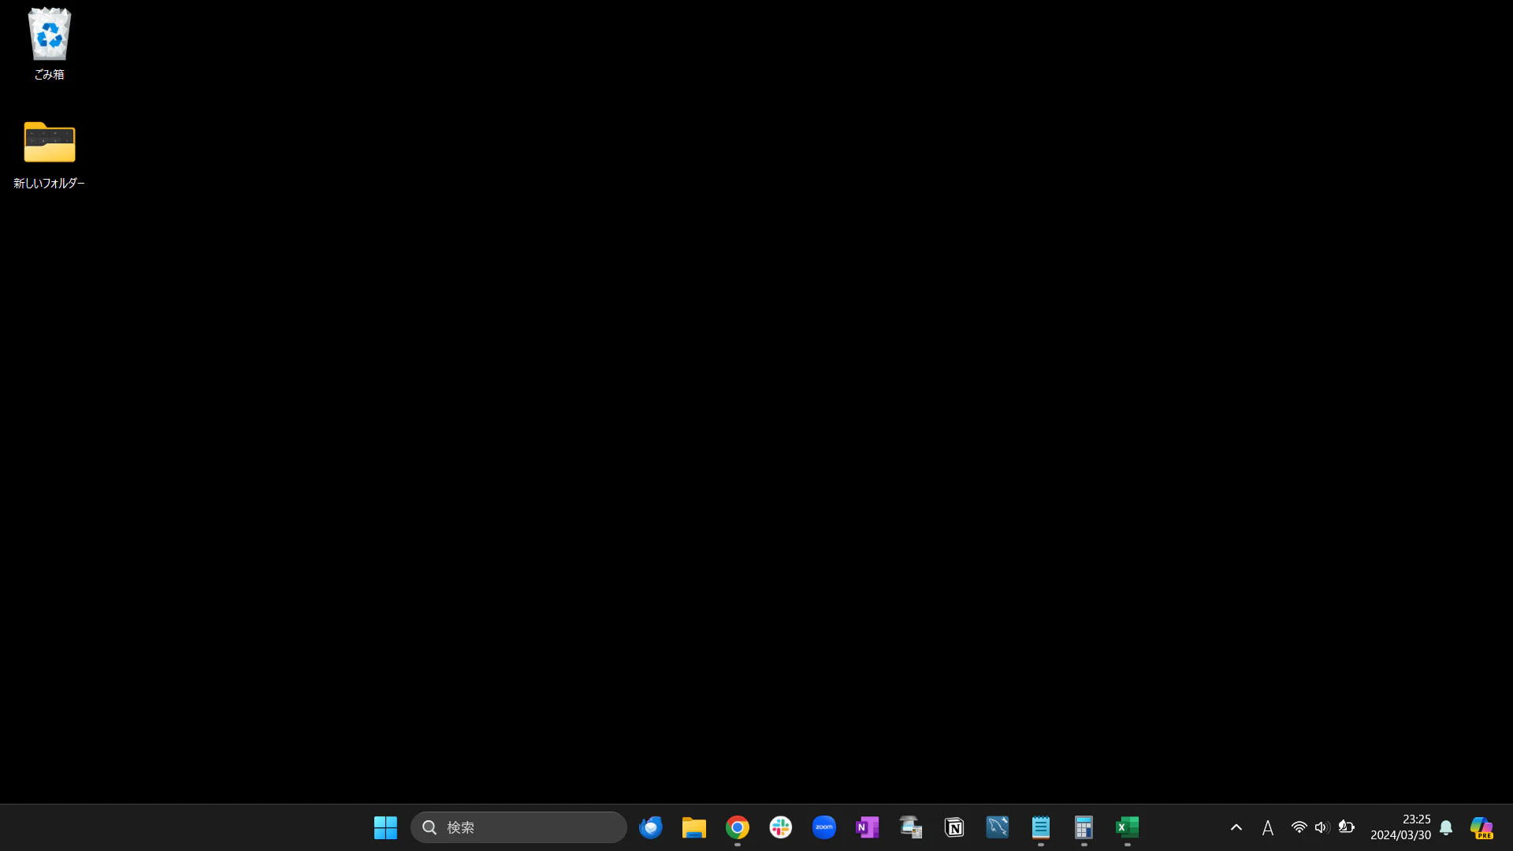Switch to the Excel window
The width and height of the screenshot is (1513, 851).
pos(1128,827)
